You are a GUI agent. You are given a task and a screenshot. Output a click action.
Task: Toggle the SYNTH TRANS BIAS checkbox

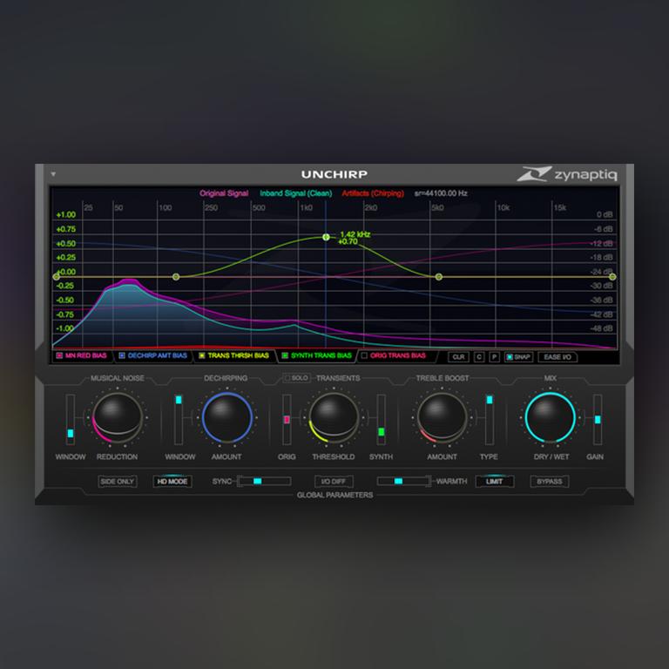pos(285,355)
